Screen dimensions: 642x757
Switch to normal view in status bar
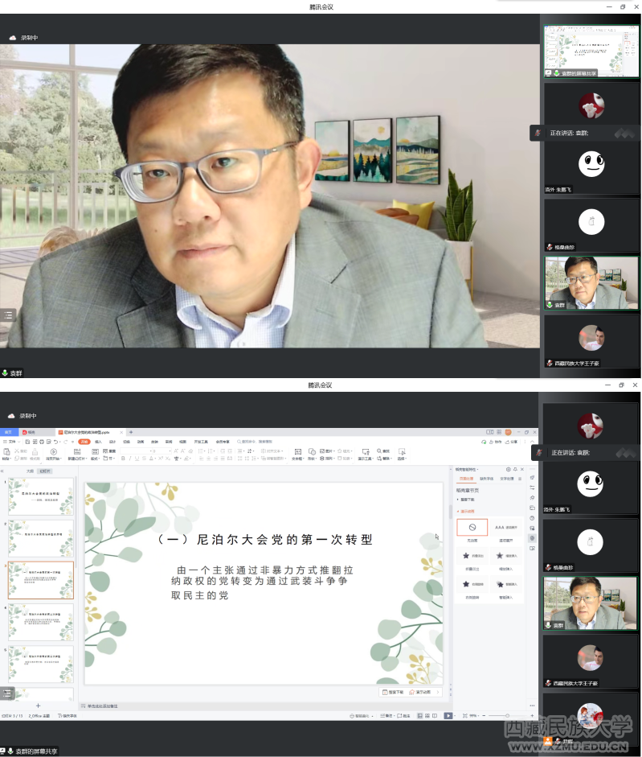419,715
